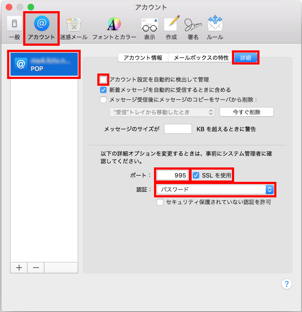The width and height of the screenshot is (302, 312).
Task: Enable セキュリティ保護されていない認証を許可 checkbox
Action: 160,202
